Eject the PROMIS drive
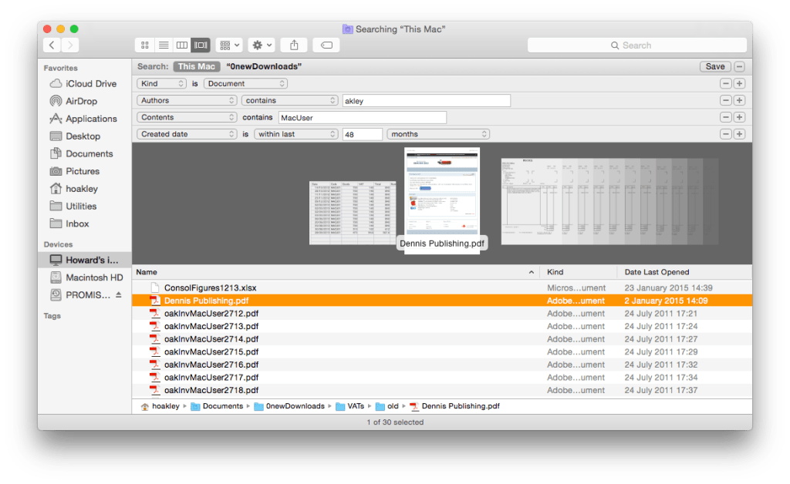Image resolution: width=790 pixels, height=484 pixels. pyautogui.click(x=119, y=295)
